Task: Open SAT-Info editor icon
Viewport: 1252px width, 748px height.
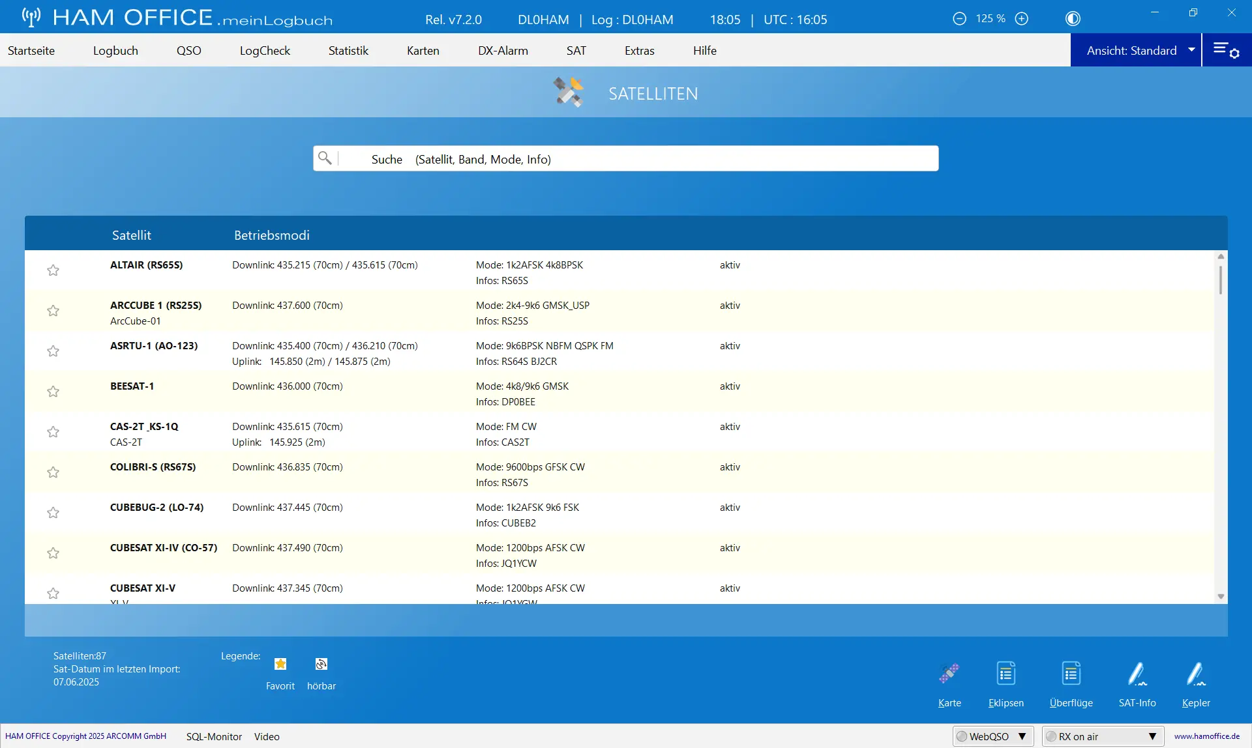Action: click(x=1137, y=674)
